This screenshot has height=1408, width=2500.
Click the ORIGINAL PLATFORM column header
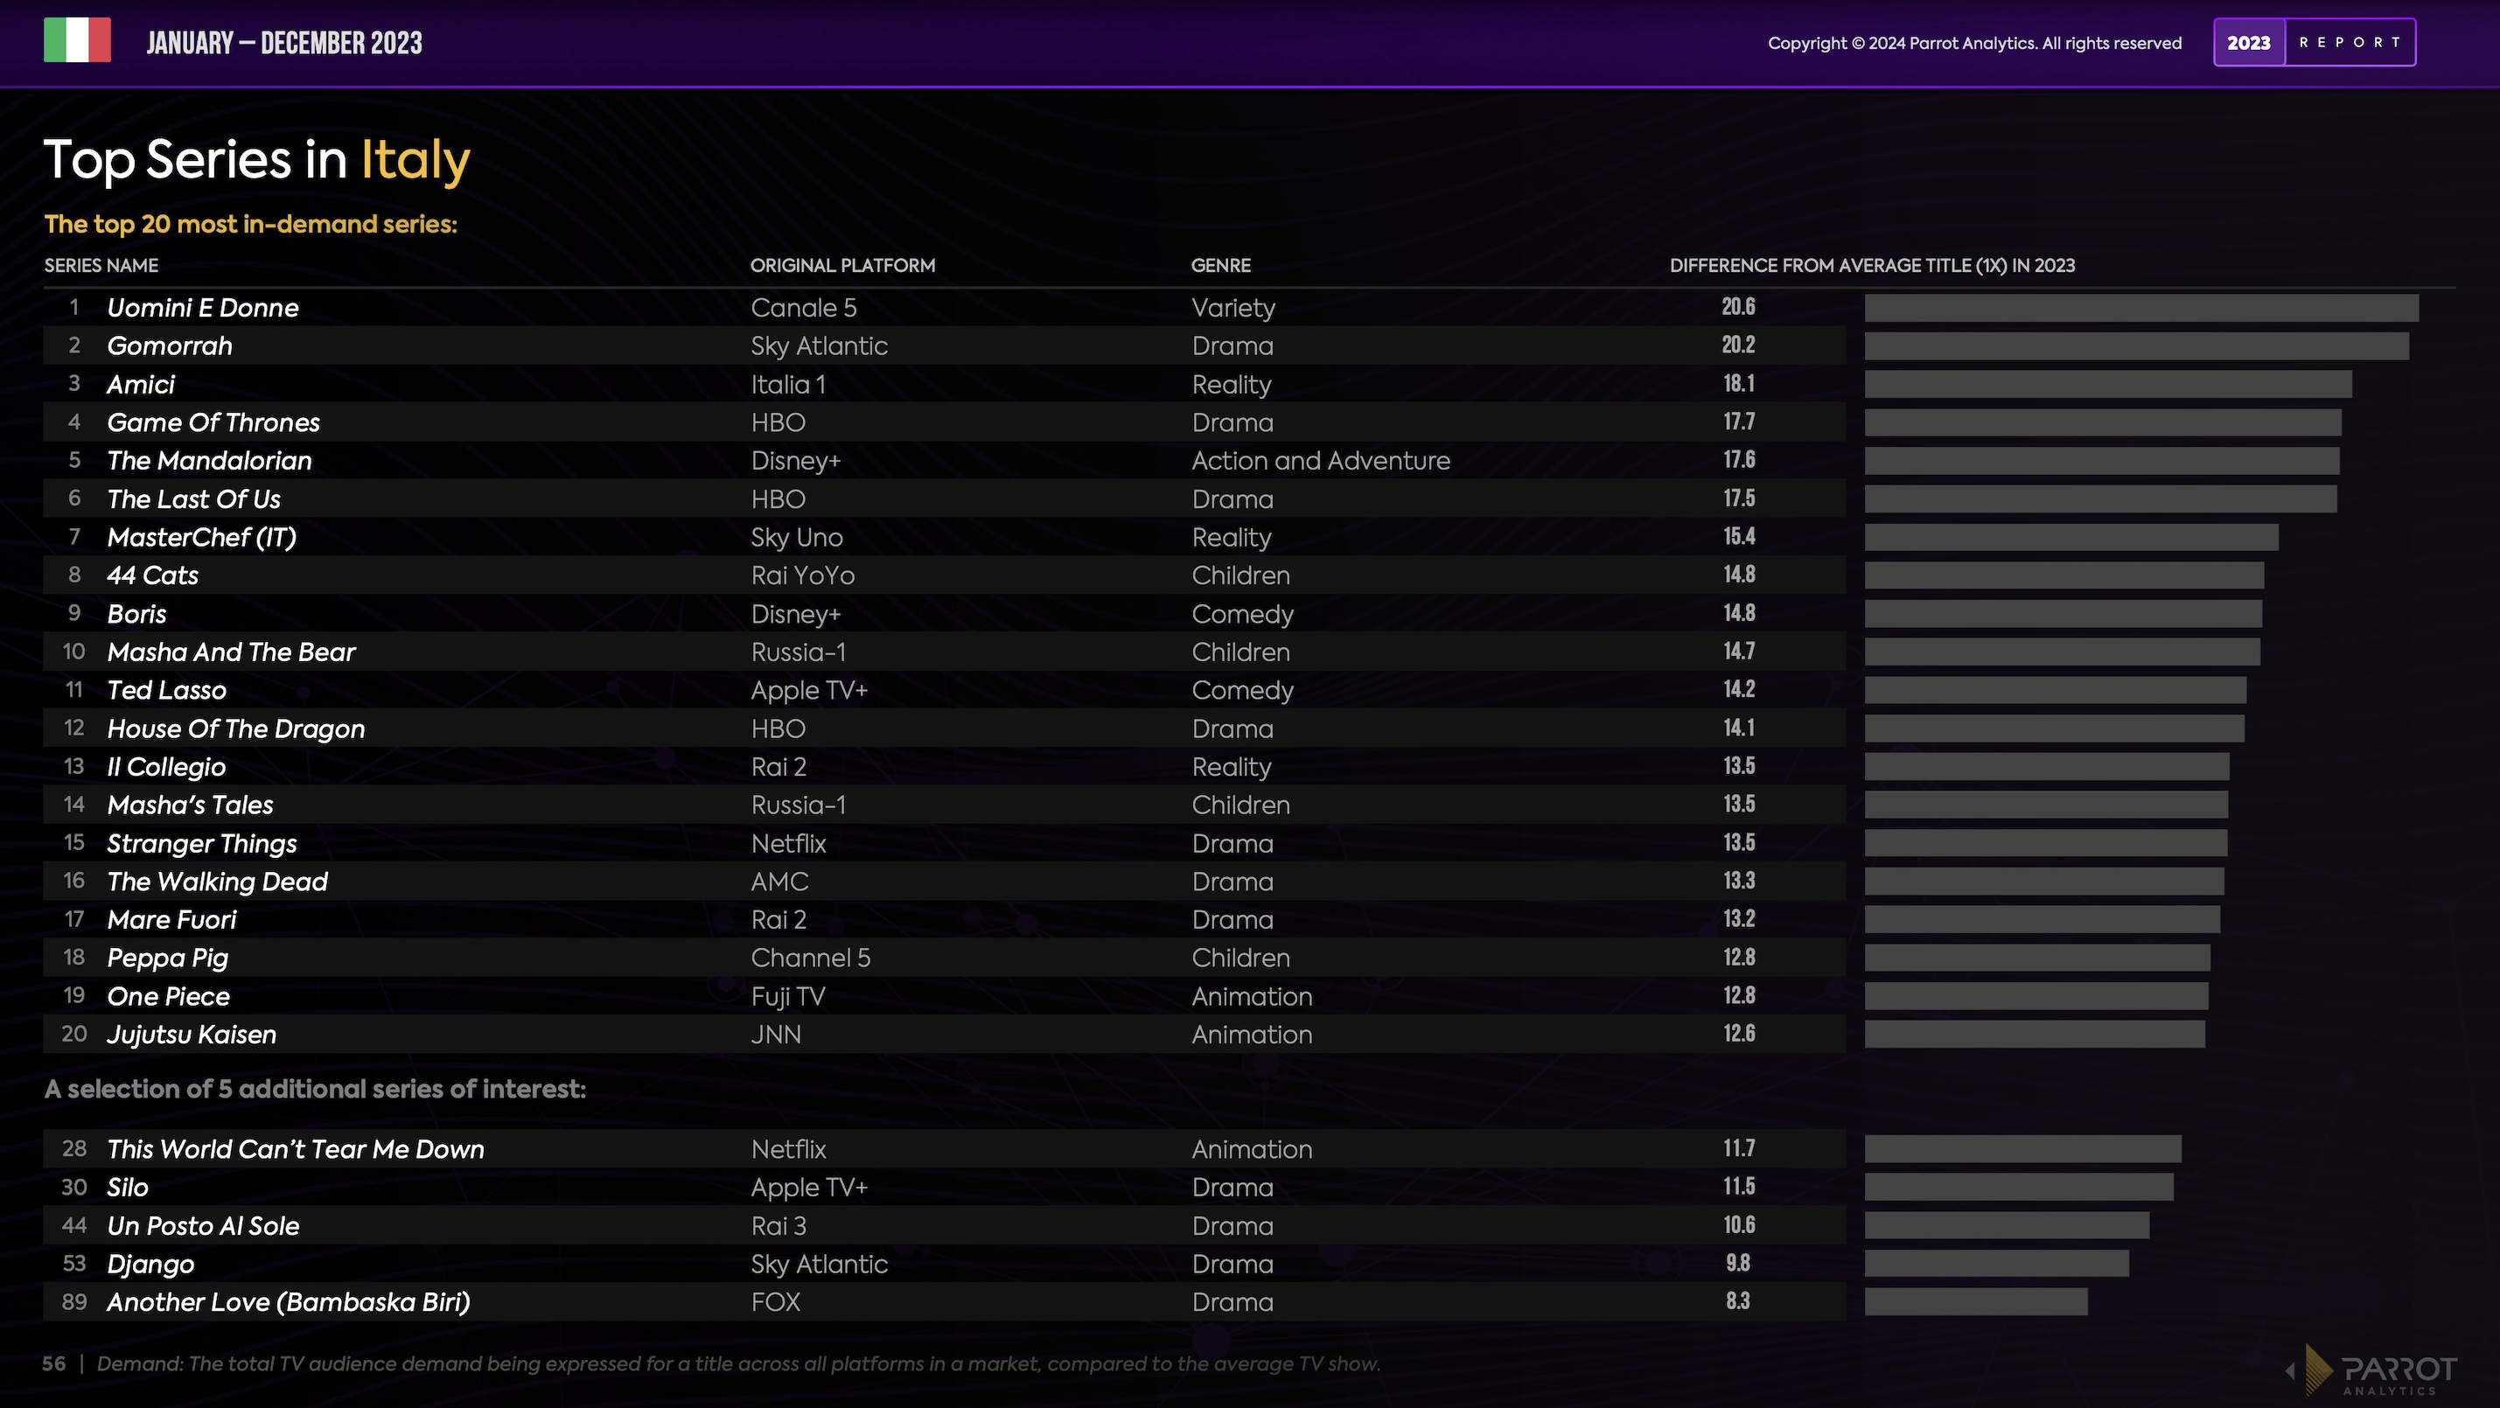click(x=842, y=265)
